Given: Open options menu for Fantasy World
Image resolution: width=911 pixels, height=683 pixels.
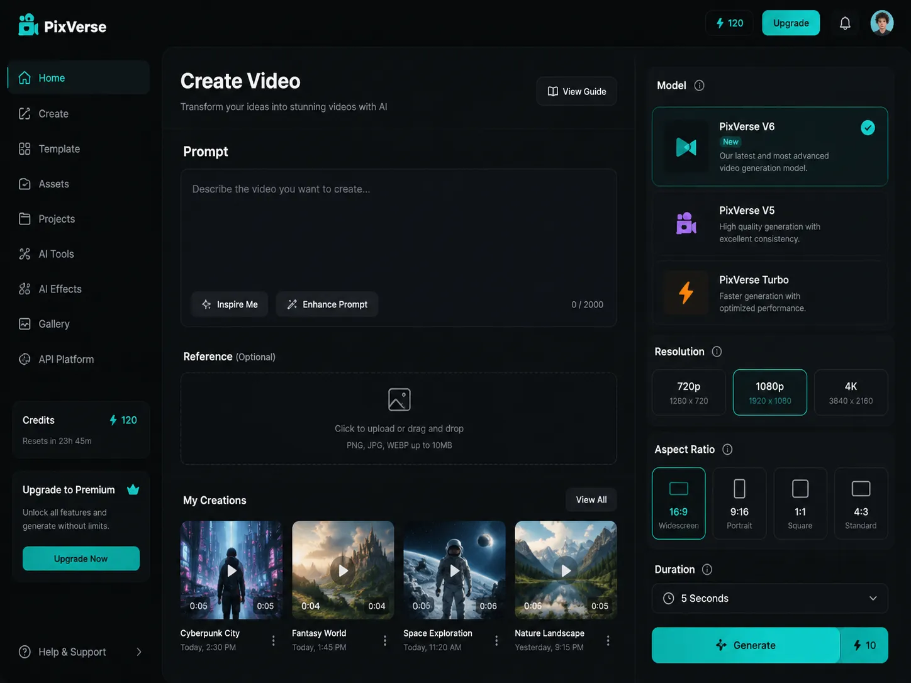Looking at the screenshot, I should (x=385, y=640).
